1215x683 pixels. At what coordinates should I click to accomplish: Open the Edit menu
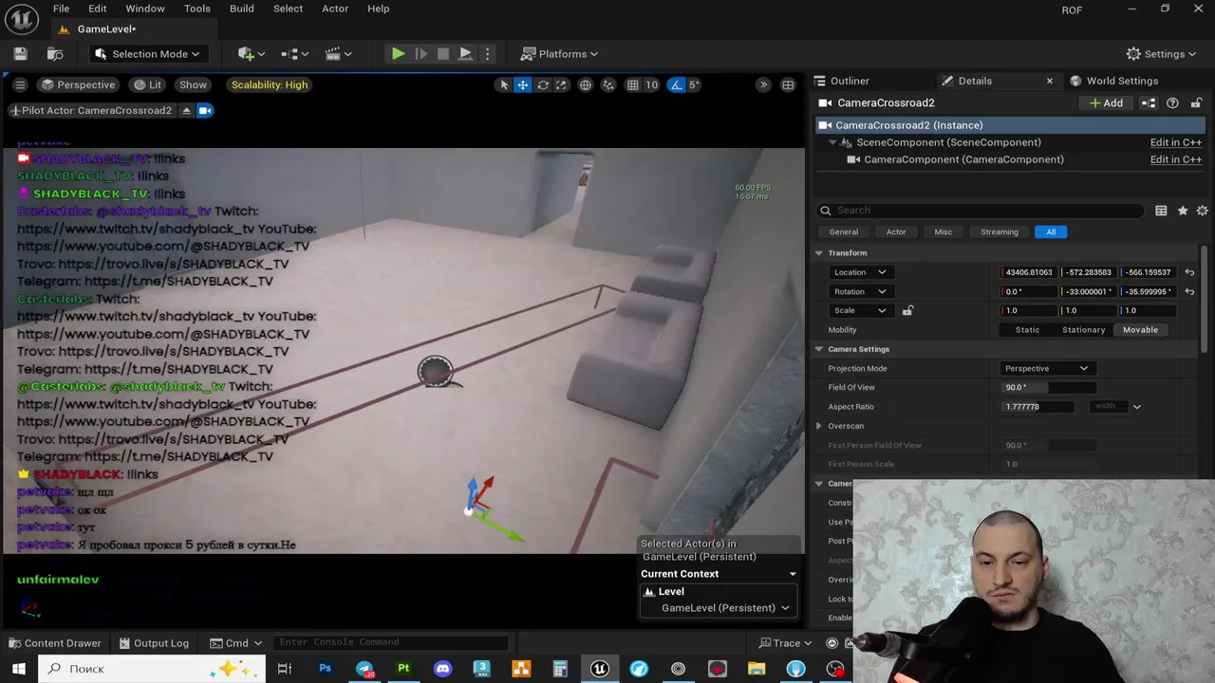(x=97, y=9)
